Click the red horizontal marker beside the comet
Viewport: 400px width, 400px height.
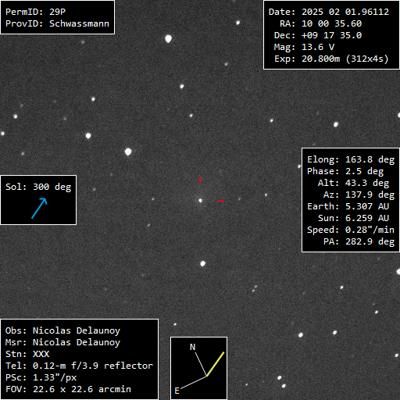[x=220, y=201]
